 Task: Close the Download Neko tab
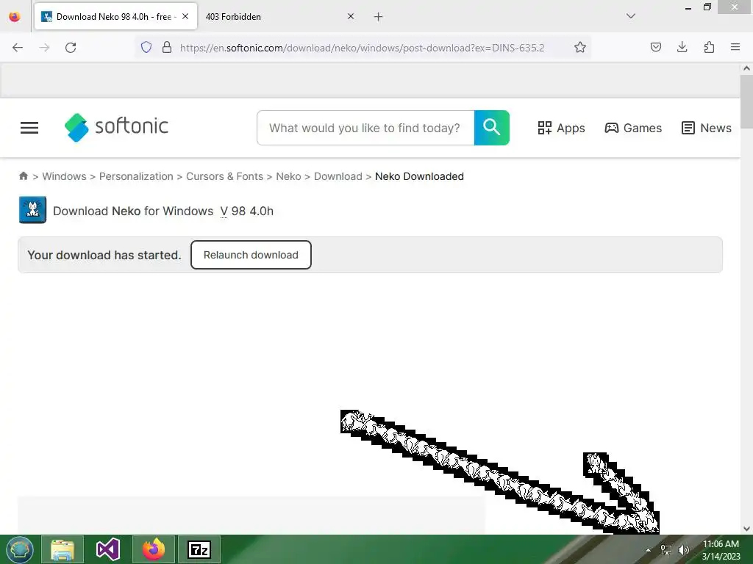pos(185,16)
